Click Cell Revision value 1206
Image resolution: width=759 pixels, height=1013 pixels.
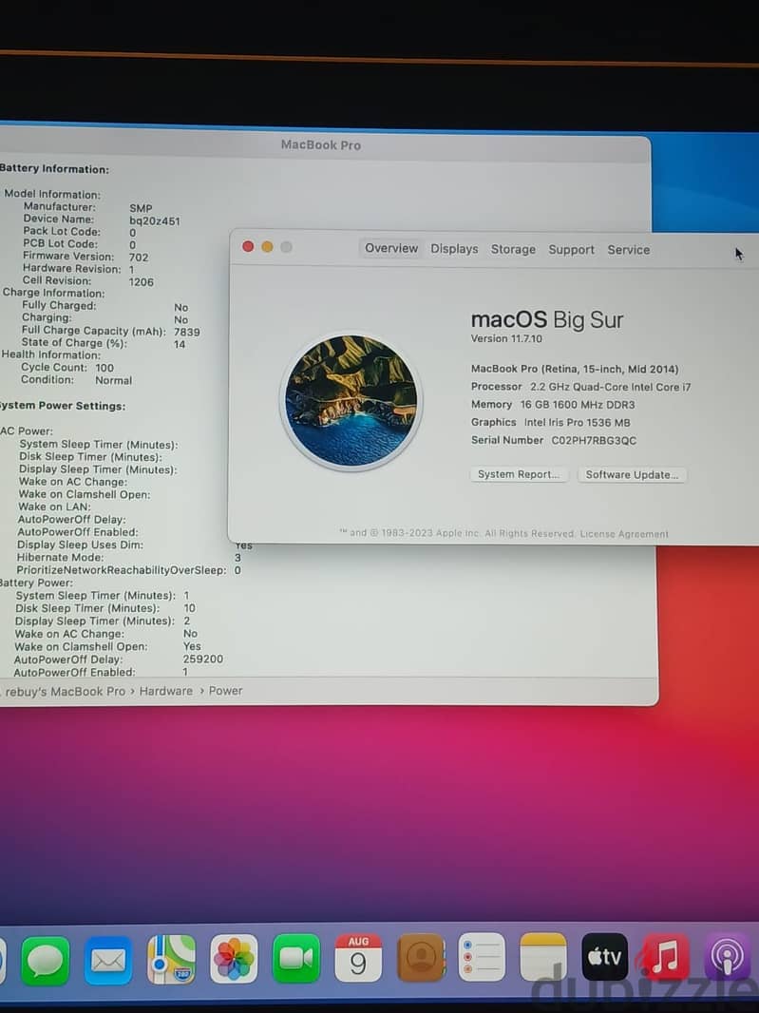coord(141,281)
